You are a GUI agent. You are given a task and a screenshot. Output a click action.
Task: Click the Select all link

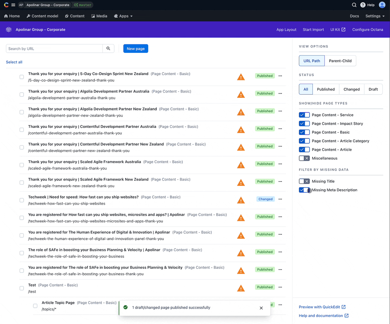pyautogui.click(x=14, y=62)
